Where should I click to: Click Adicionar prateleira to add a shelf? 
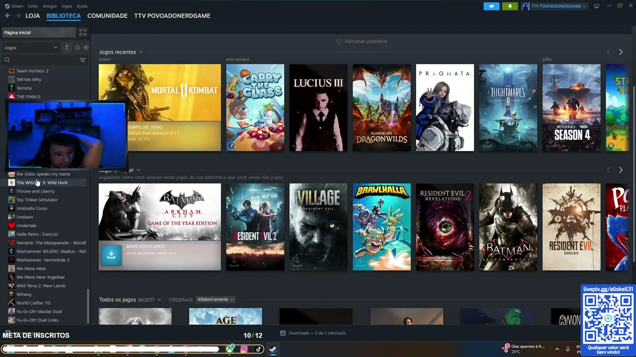click(362, 41)
